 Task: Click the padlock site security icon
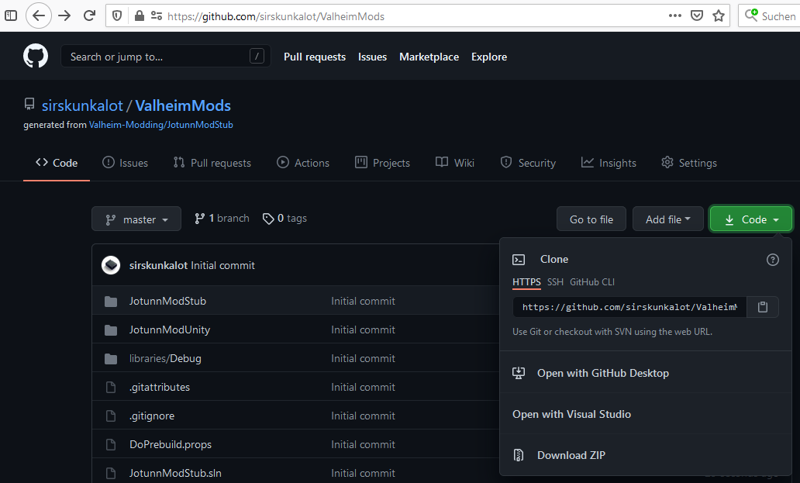pos(140,16)
